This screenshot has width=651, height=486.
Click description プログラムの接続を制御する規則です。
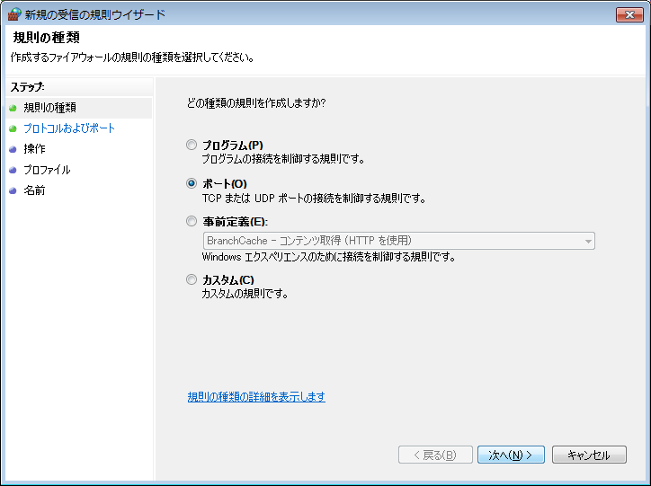[x=283, y=159]
